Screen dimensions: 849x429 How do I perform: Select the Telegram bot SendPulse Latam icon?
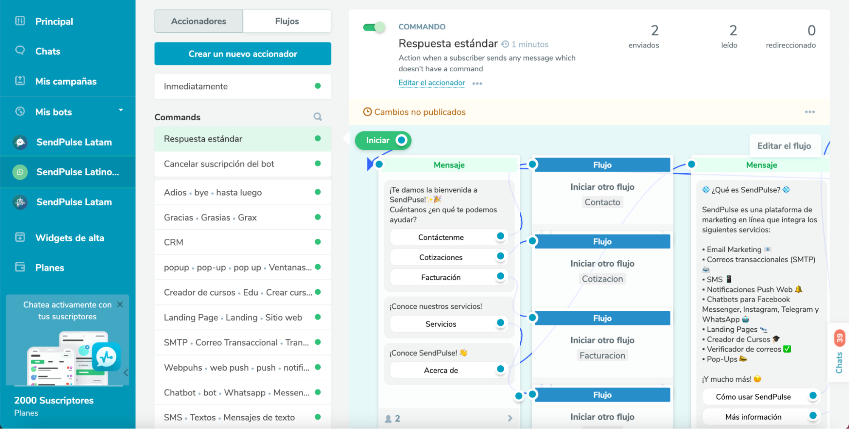pyautogui.click(x=20, y=202)
